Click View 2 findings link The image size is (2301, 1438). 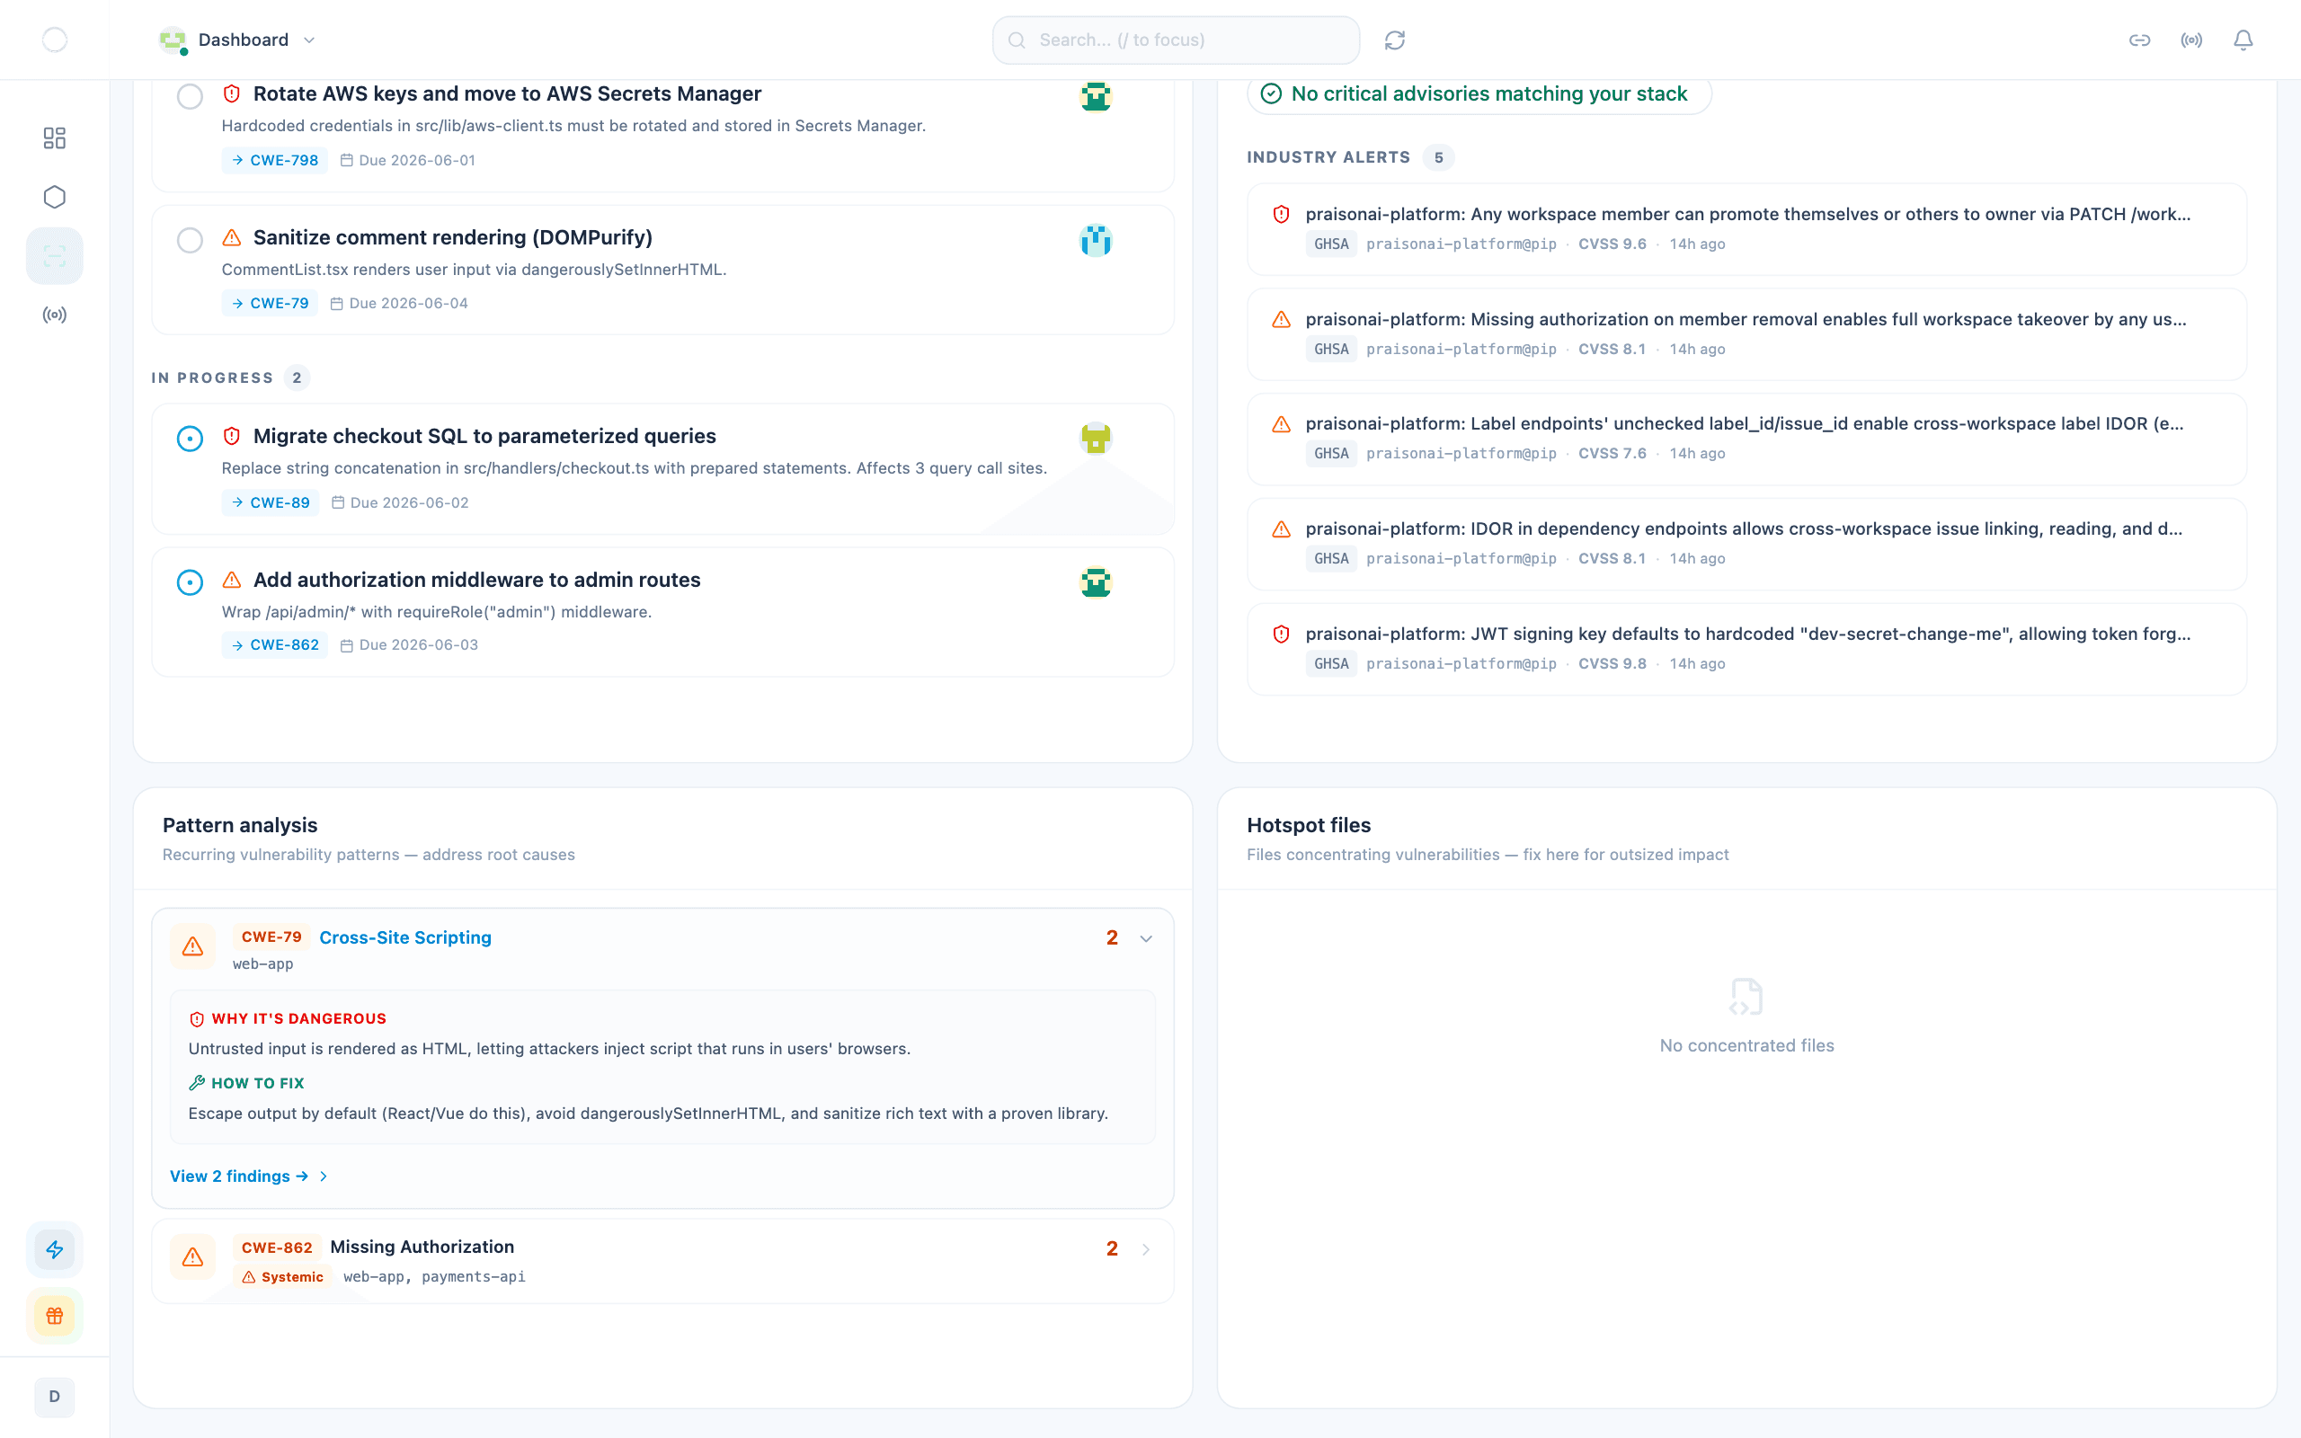pyautogui.click(x=248, y=1176)
